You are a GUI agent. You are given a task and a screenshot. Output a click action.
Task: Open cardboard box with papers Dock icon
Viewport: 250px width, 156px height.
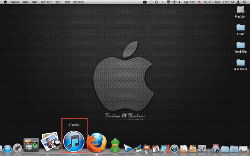(184, 148)
